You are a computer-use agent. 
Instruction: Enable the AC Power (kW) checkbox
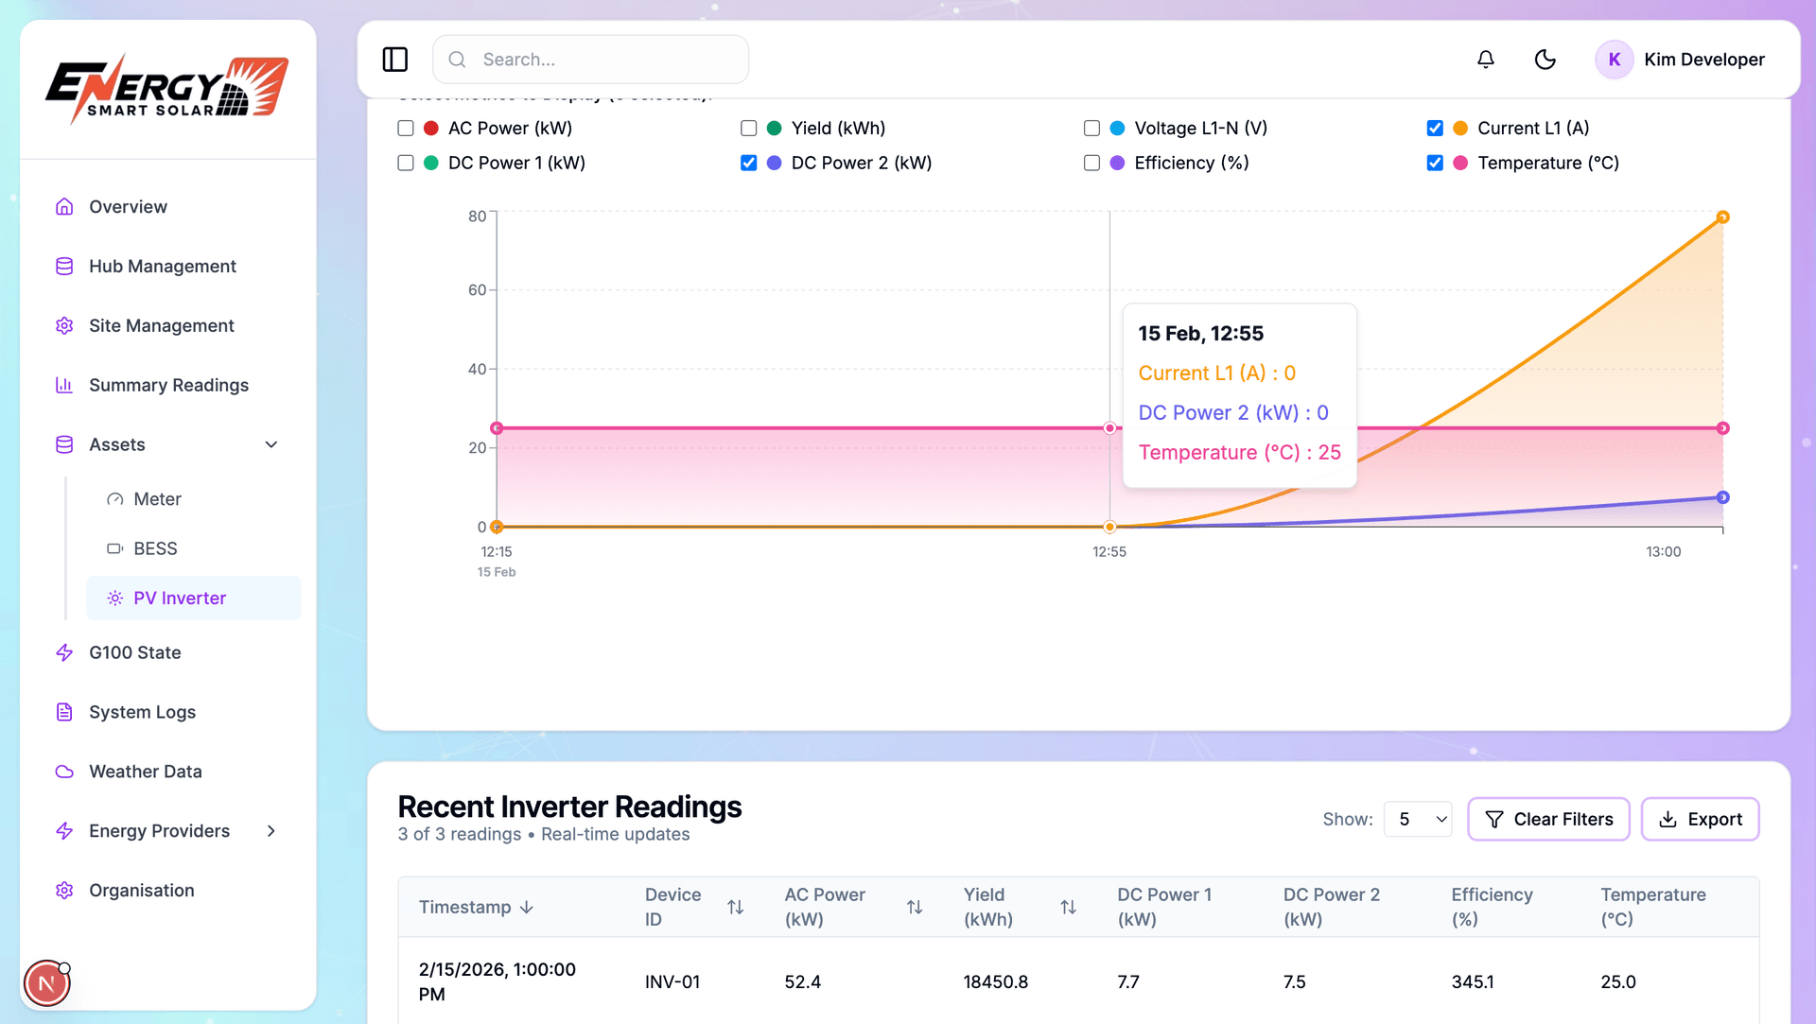406,128
